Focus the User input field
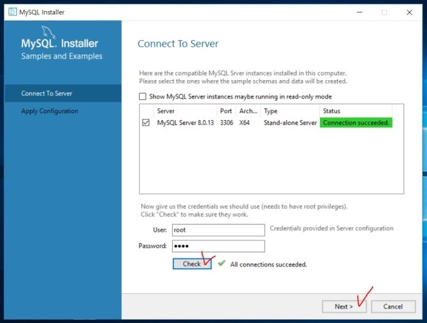The image size is (427, 323). pyautogui.click(x=218, y=230)
